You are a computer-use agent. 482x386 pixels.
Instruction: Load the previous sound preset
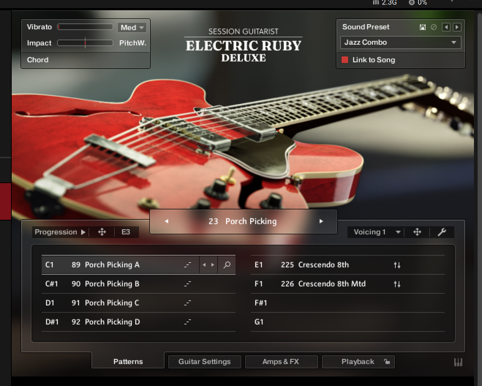[446, 27]
